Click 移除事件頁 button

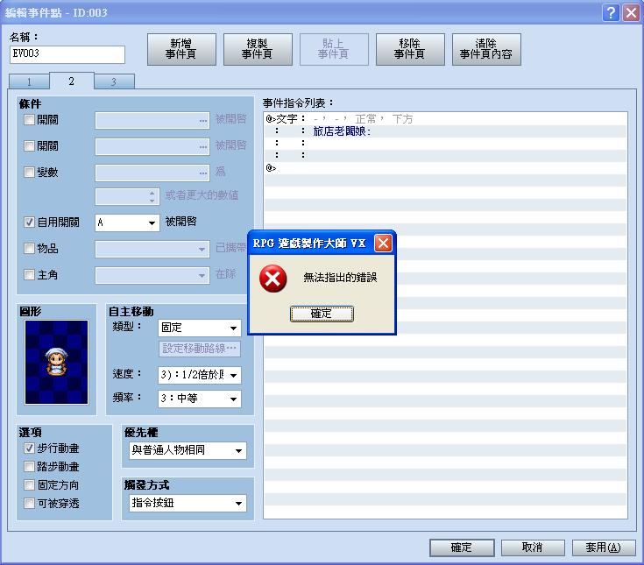tap(410, 49)
